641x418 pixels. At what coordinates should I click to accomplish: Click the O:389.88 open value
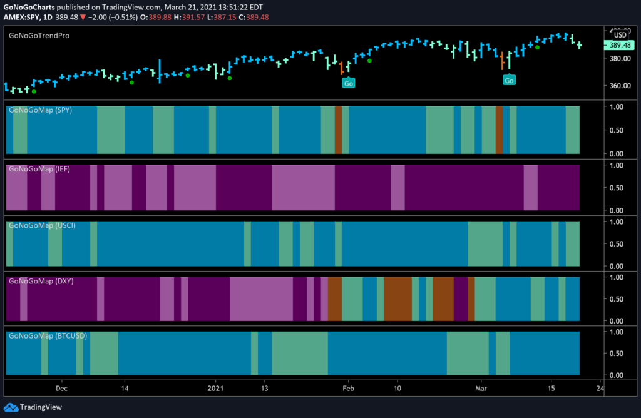tap(156, 17)
